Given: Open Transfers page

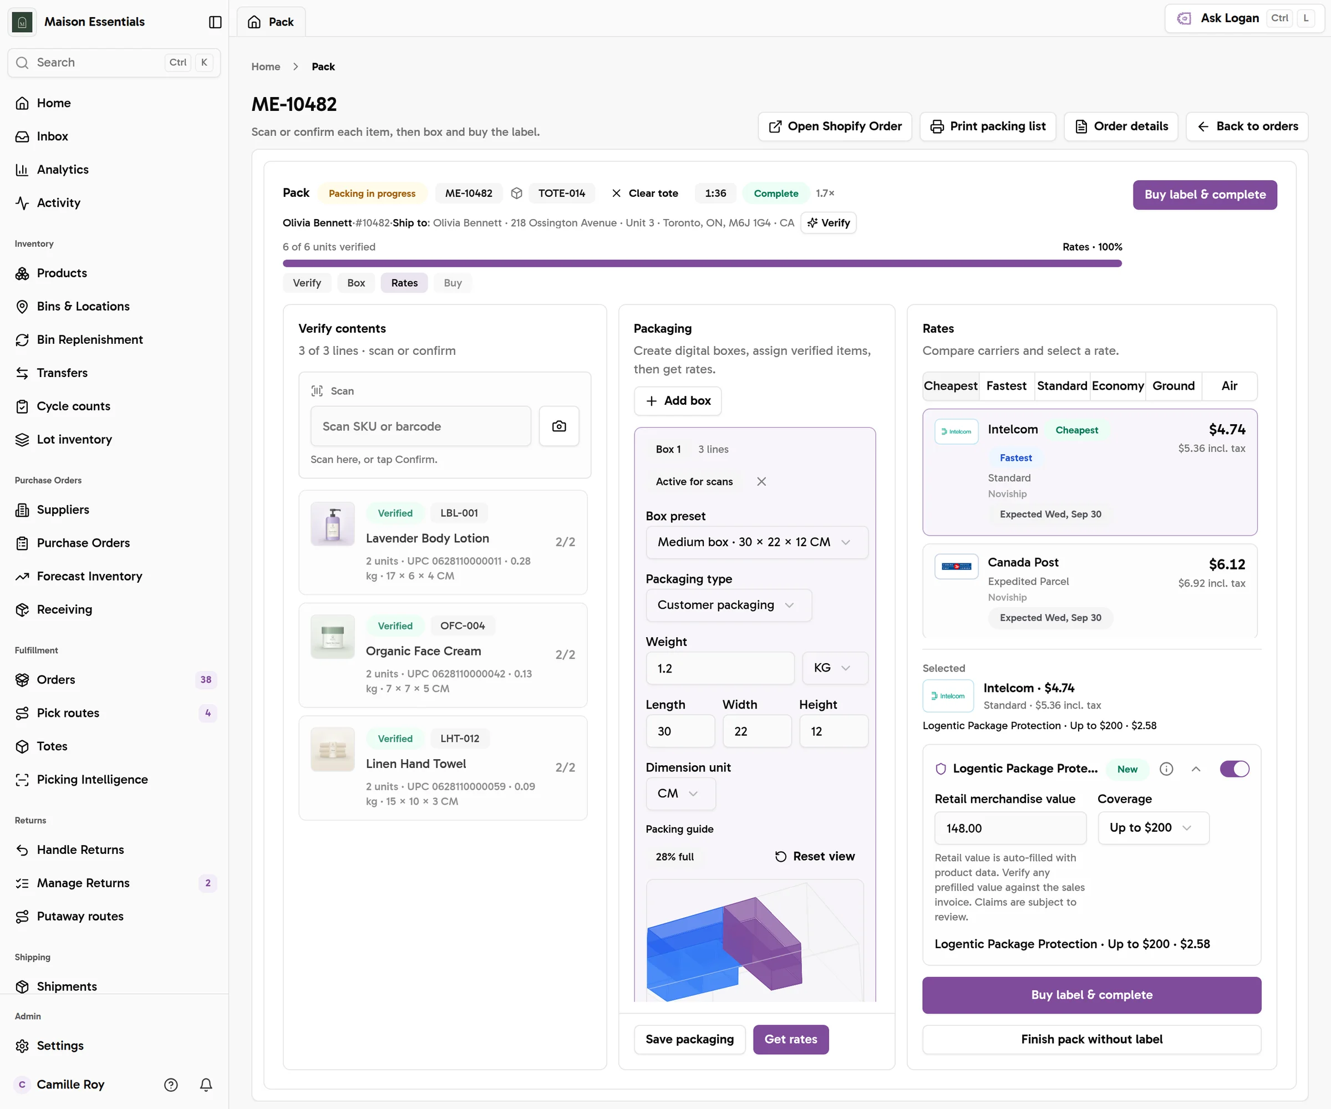Looking at the screenshot, I should tap(114, 373).
